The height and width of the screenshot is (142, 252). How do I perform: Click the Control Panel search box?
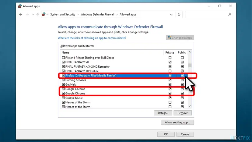coord(209,15)
